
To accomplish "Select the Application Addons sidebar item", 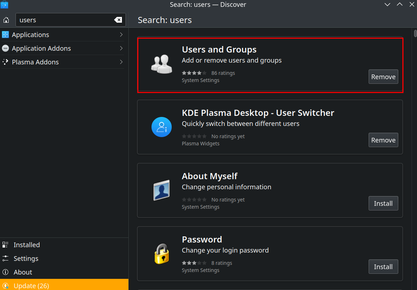I will coord(41,48).
